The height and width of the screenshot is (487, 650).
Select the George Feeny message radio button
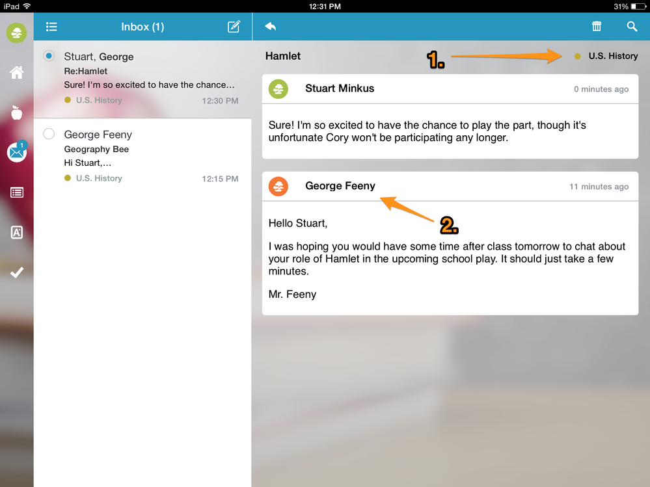coord(49,134)
